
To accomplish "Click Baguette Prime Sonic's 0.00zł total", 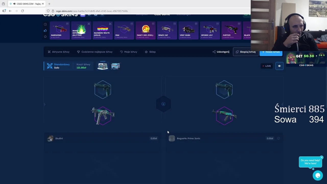I will pos(270,139).
